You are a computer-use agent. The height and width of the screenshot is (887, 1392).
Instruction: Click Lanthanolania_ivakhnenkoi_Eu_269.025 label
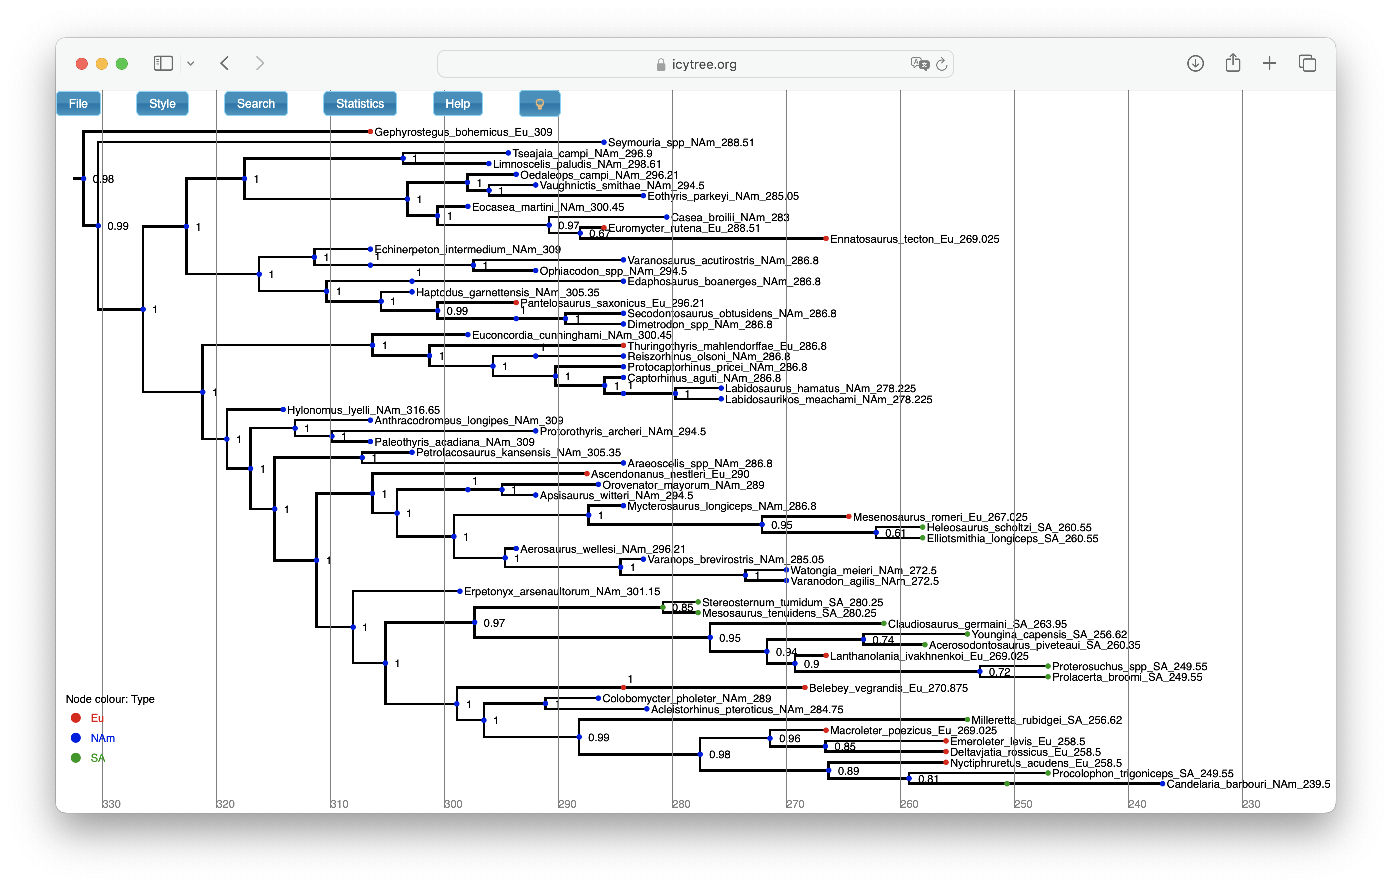coord(929,657)
